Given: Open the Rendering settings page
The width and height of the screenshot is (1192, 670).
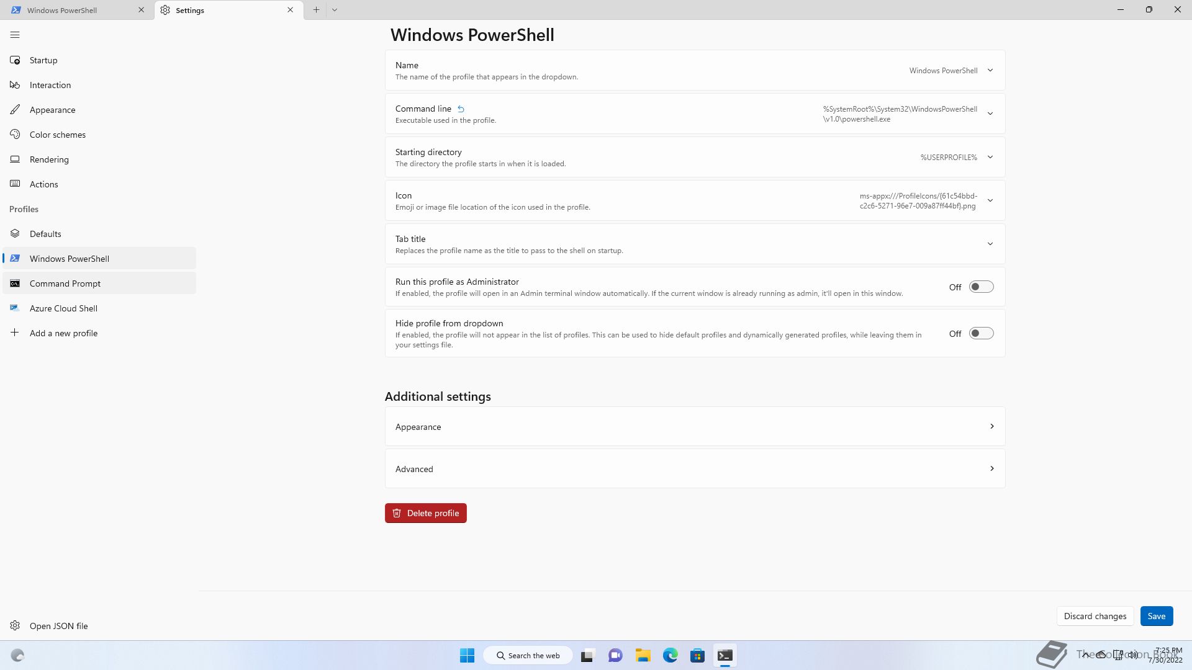Looking at the screenshot, I should click(x=99, y=159).
